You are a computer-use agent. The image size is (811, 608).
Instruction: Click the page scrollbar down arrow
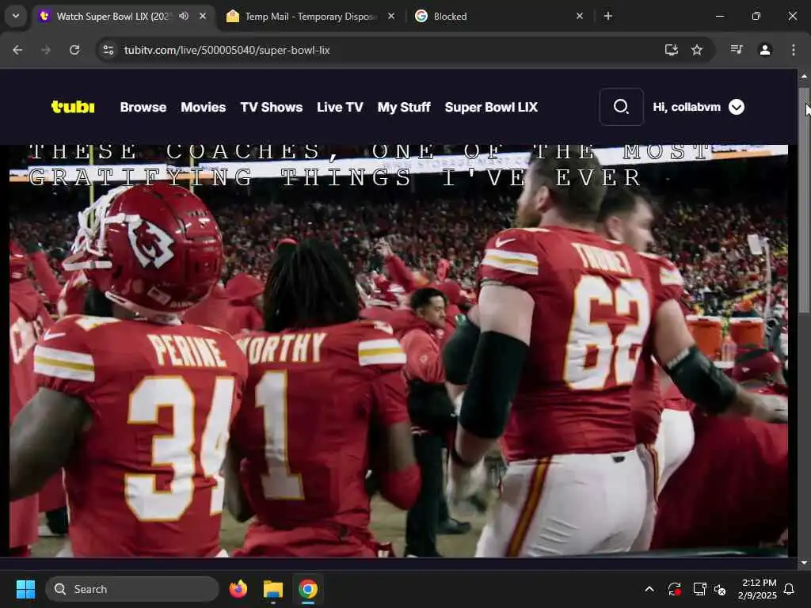click(x=804, y=563)
